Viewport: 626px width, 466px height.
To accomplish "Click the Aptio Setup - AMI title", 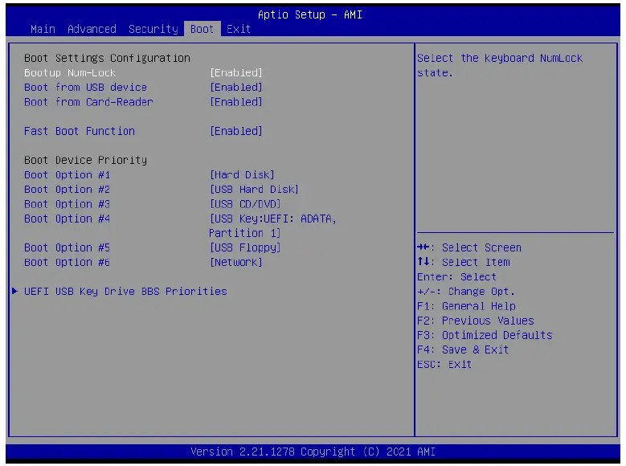I will tap(310, 14).
